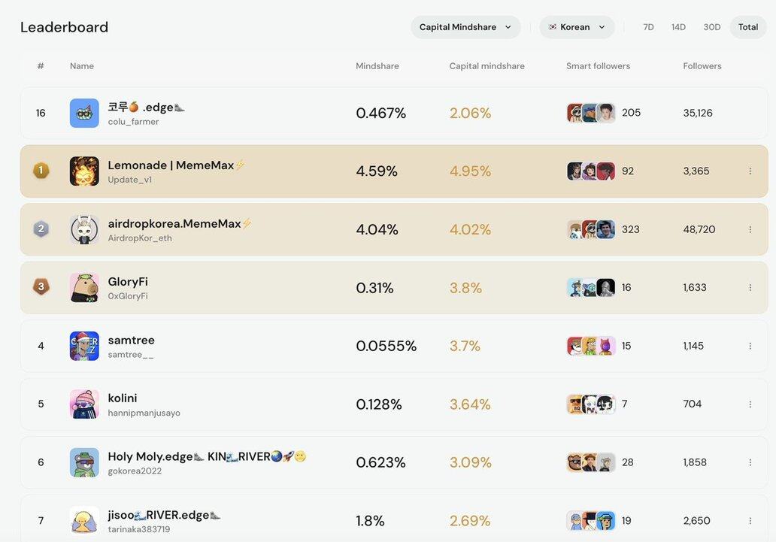
Task: Open three-dot menu for GloryFi row
Action: (750, 288)
